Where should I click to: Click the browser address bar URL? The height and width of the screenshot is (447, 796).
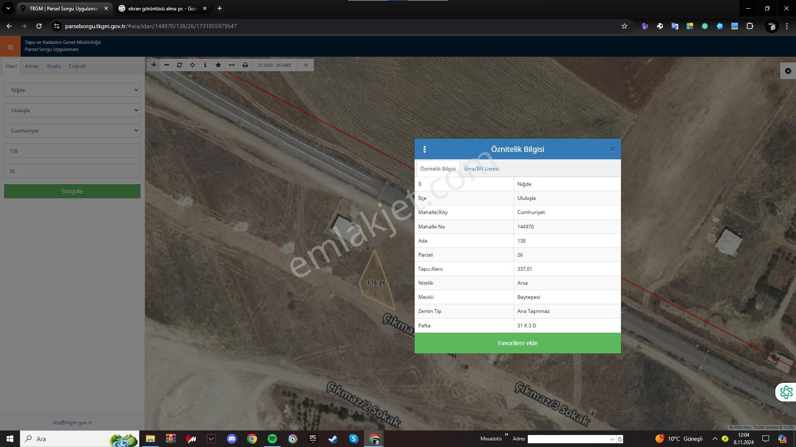[x=151, y=26]
